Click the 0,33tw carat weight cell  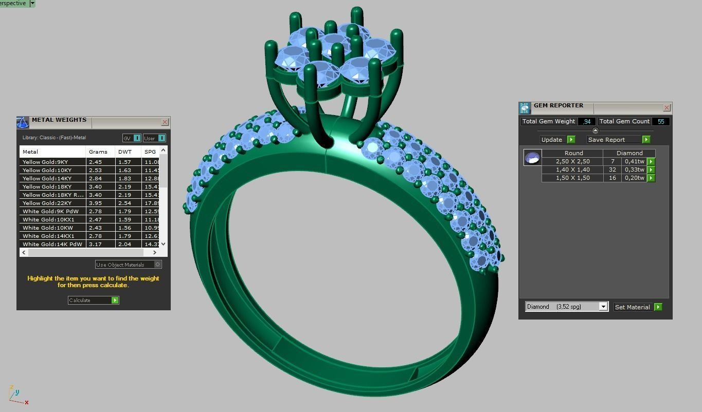tap(634, 170)
